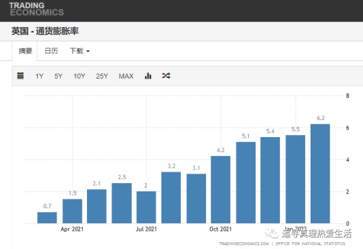Click the Apr 2021 axis label

click(x=72, y=229)
